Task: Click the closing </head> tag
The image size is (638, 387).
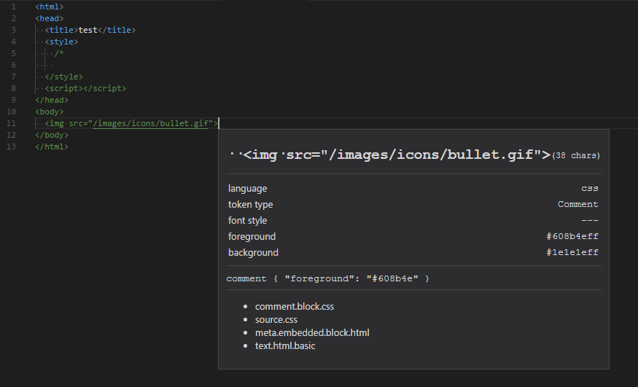Action: pos(52,100)
